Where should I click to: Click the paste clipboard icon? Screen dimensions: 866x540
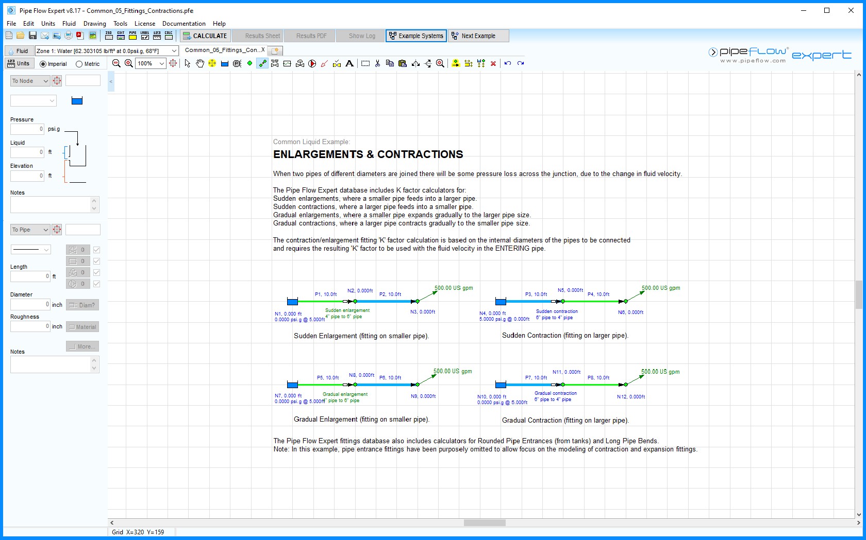(403, 63)
